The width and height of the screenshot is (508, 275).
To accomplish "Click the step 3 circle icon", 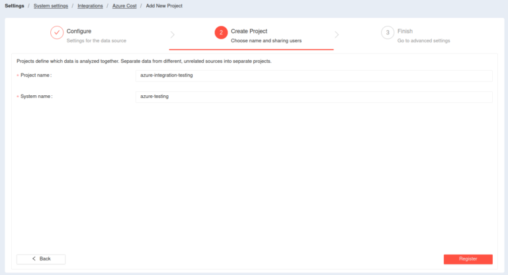I will click(x=388, y=33).
